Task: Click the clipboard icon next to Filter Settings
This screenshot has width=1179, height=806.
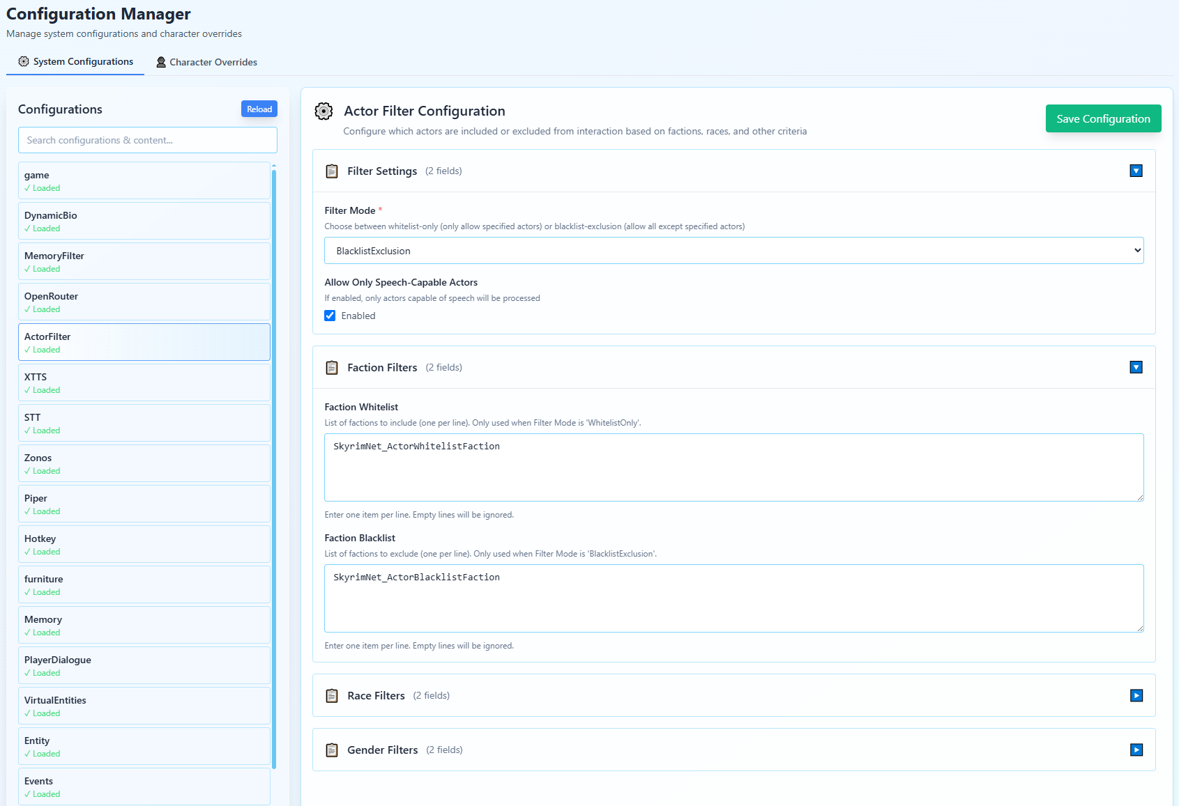Action: pos(332,171)
